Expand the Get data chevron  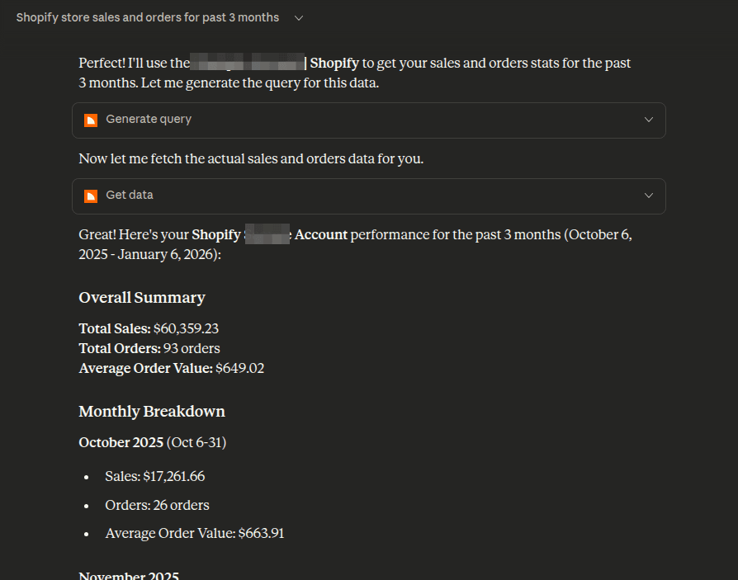point(648,196)
